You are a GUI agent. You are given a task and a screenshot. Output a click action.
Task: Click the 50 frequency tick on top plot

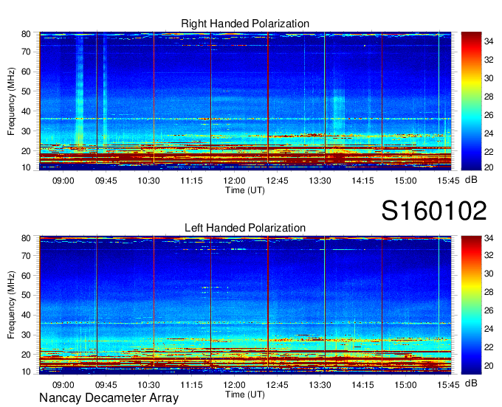pos(26,91)
